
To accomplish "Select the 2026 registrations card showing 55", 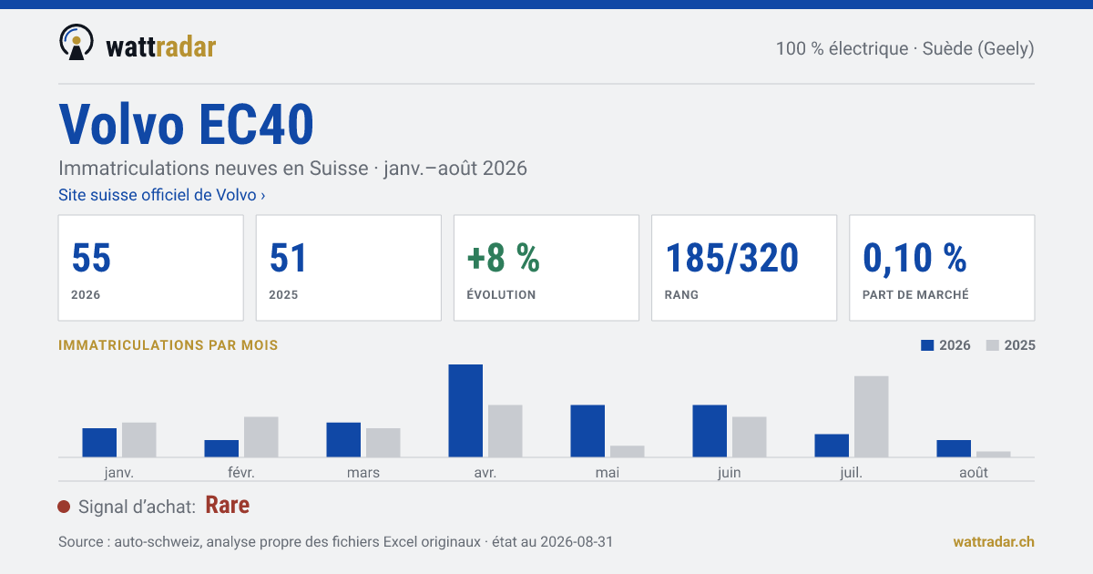I will tap(151, 268).
